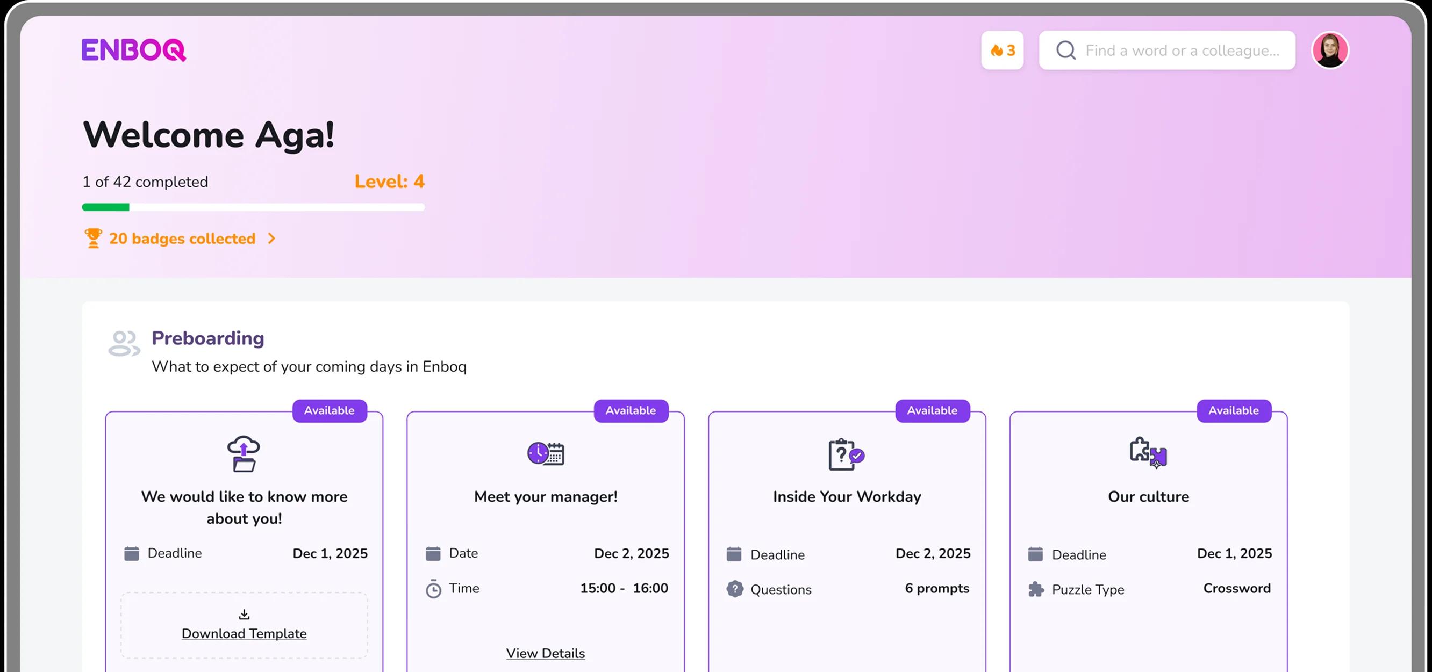Expand the badges collected chevron
The width and height of the screenshot is (1432, 672).
tap(272, 239)
